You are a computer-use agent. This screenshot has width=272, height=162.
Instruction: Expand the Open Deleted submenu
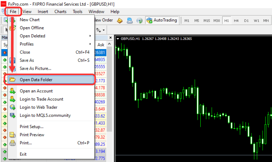click(x=51, y=36)
